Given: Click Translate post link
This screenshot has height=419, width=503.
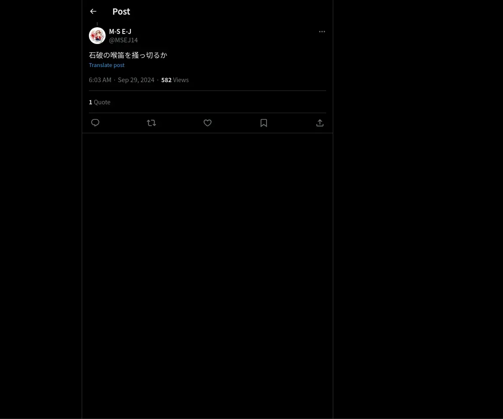Looking at the screenshot, I should tap(106, 65).
